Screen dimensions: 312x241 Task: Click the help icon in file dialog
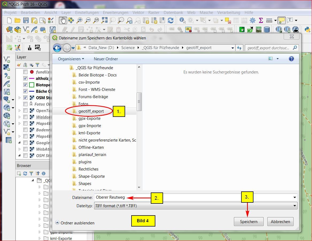291,59
